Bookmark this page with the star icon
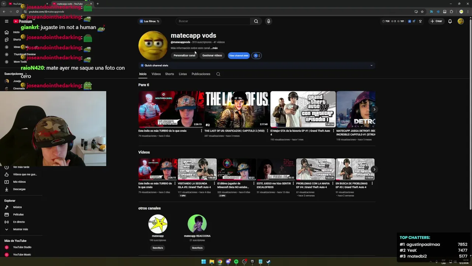Screen dimensions: 472x266 pyautogui.click(x=422, y=11)
